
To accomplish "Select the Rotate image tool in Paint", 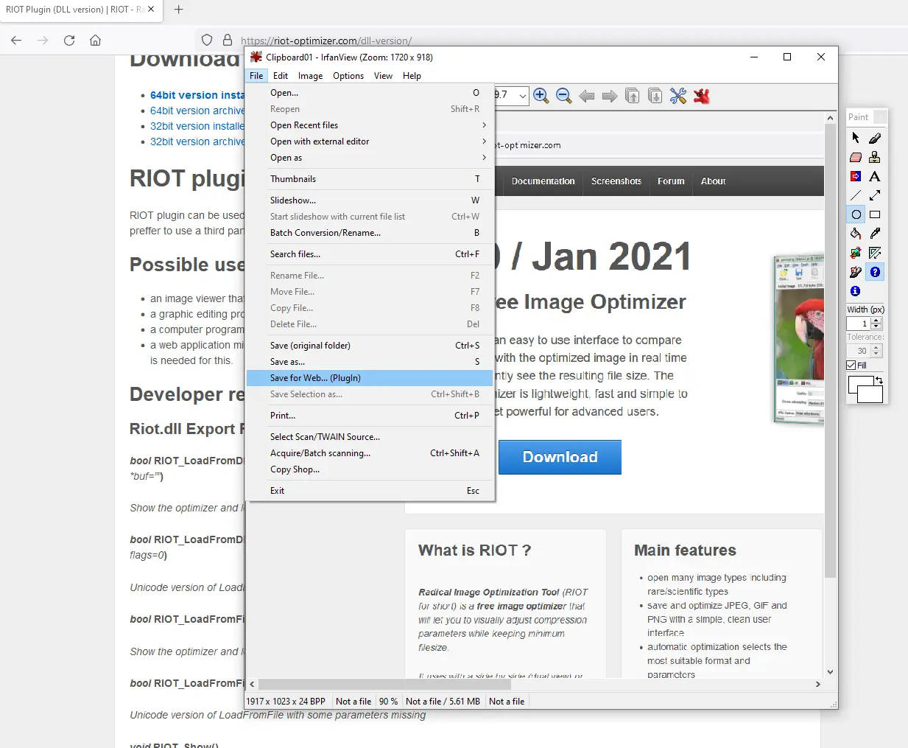I will (x=856, y=253).
